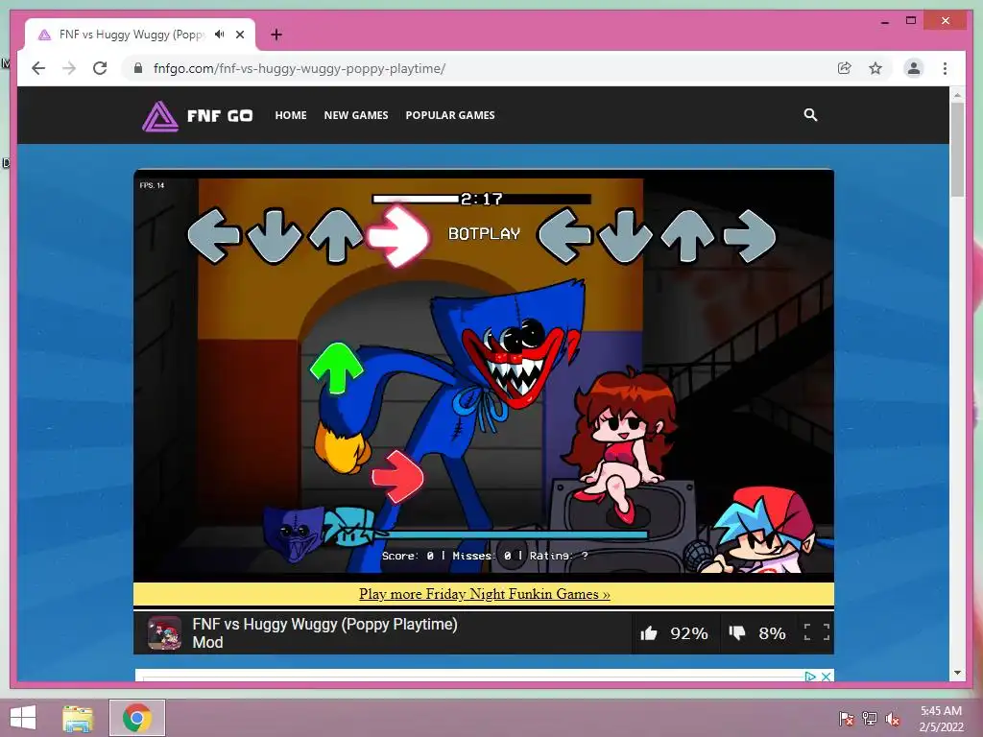Screen dimensions: 983x737
Task: Click player's gray right arrow receptor
Action: tap(749, 236)
